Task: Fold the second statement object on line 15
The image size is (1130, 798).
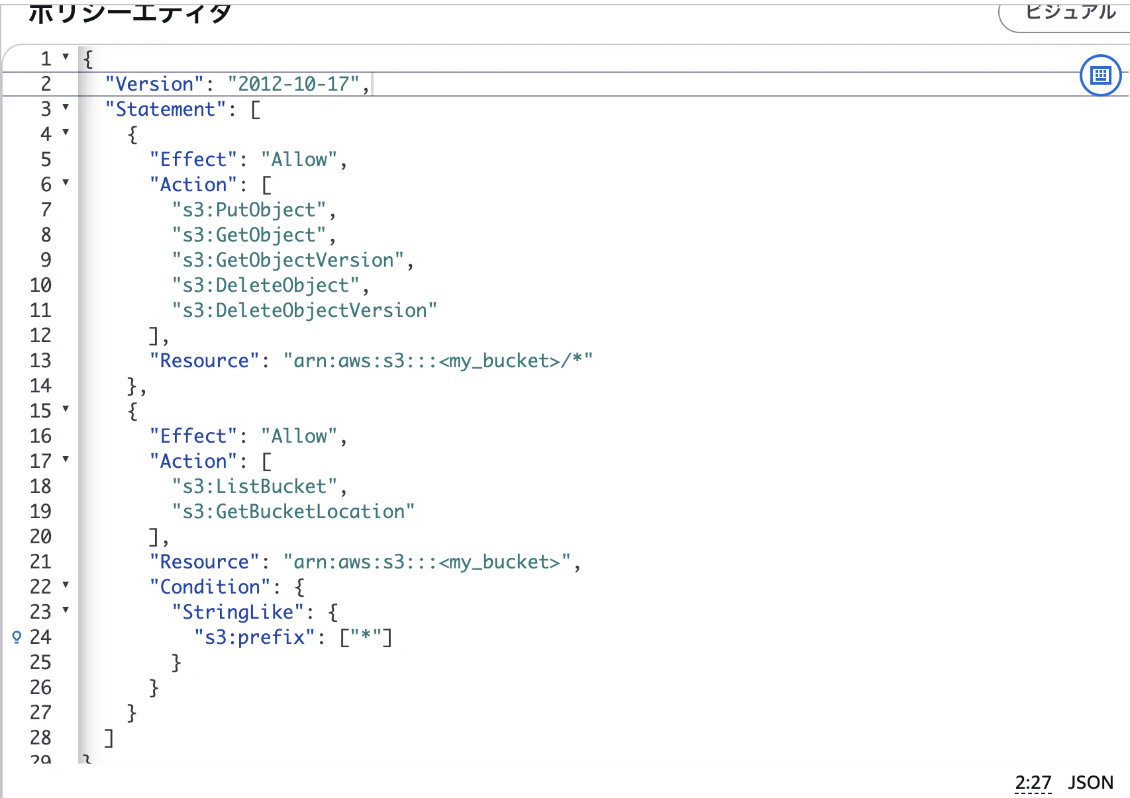Action: point(66,409)
